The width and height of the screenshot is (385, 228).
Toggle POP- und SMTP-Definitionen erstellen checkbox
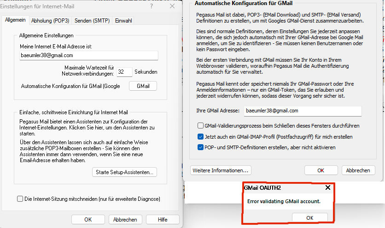point(200,148)
